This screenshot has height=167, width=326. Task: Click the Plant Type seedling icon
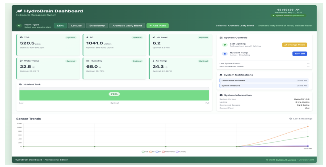[19, 25]
